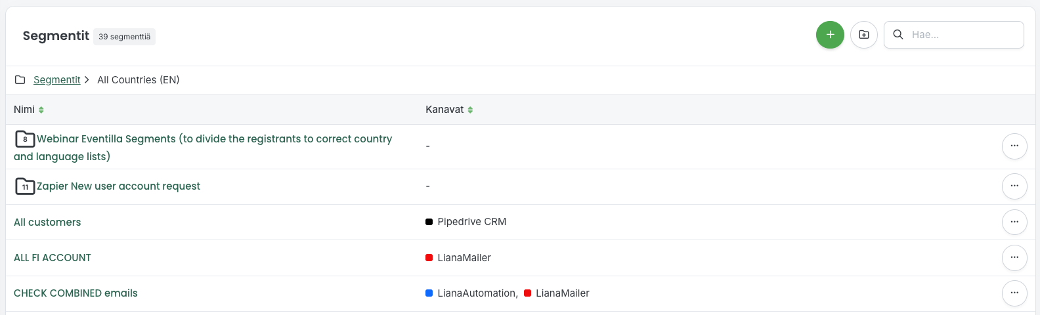
Task: Open options menu for All customers row
Action: [x=1014, y=222]
